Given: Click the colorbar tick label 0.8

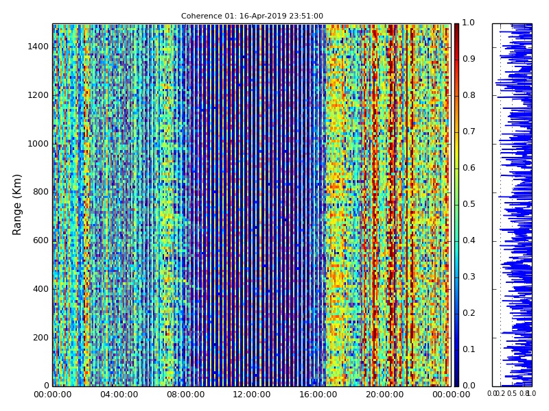Looking at the screenshot, I should pos(469,95).
